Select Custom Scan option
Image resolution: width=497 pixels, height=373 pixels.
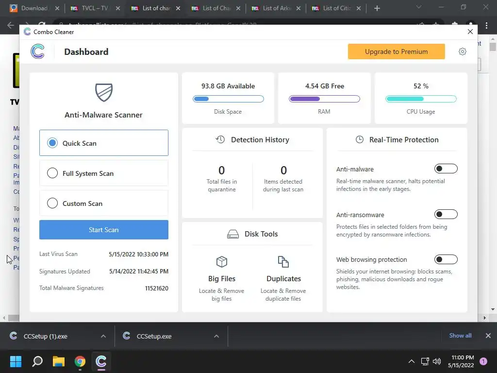(x=104, y=203)
